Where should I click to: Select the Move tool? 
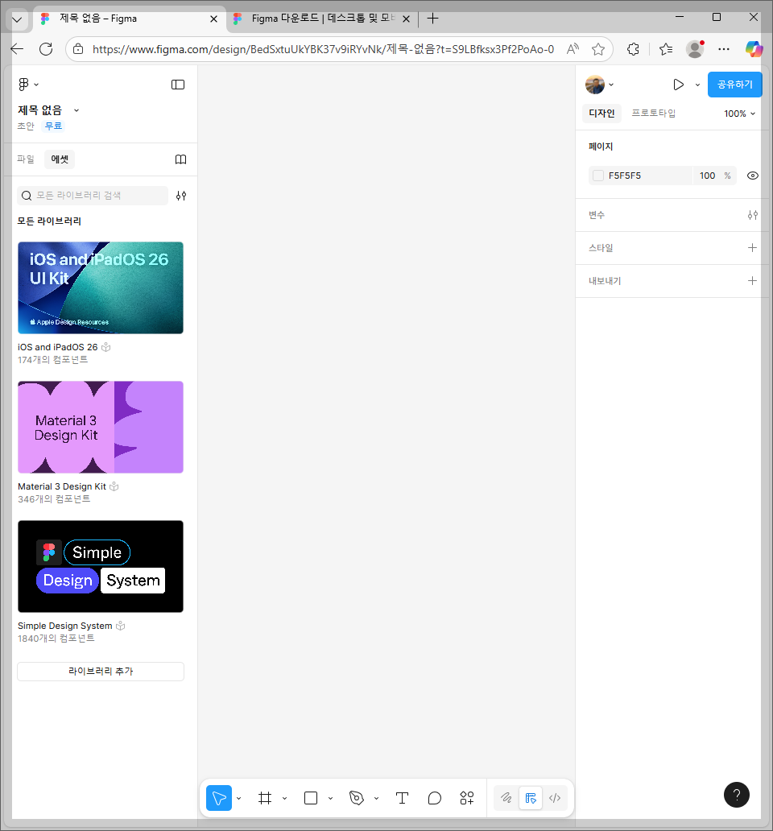click(219, 798)
